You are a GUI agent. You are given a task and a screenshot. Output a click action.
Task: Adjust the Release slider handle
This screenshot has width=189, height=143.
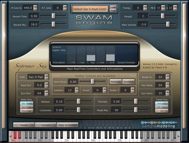tap(79, 101)
